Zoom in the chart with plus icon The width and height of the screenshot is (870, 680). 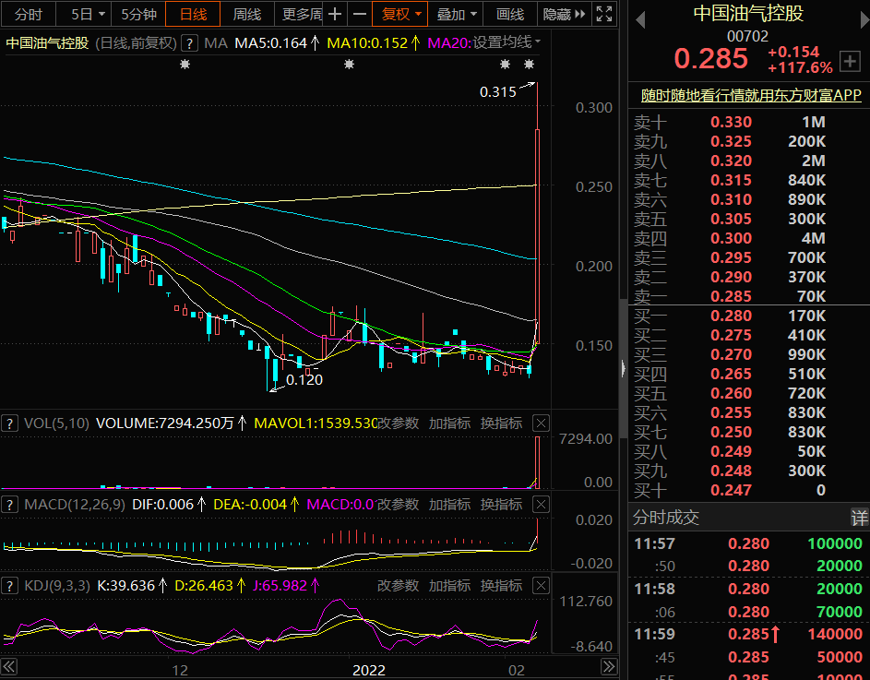(335, 14)
